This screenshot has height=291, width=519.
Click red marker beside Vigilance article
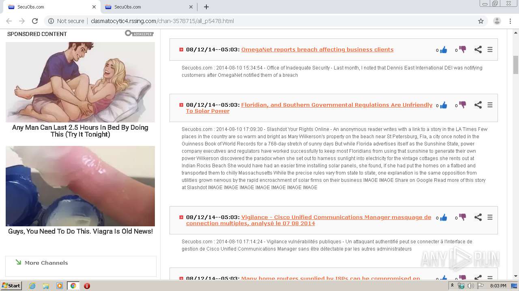point(181,217)
